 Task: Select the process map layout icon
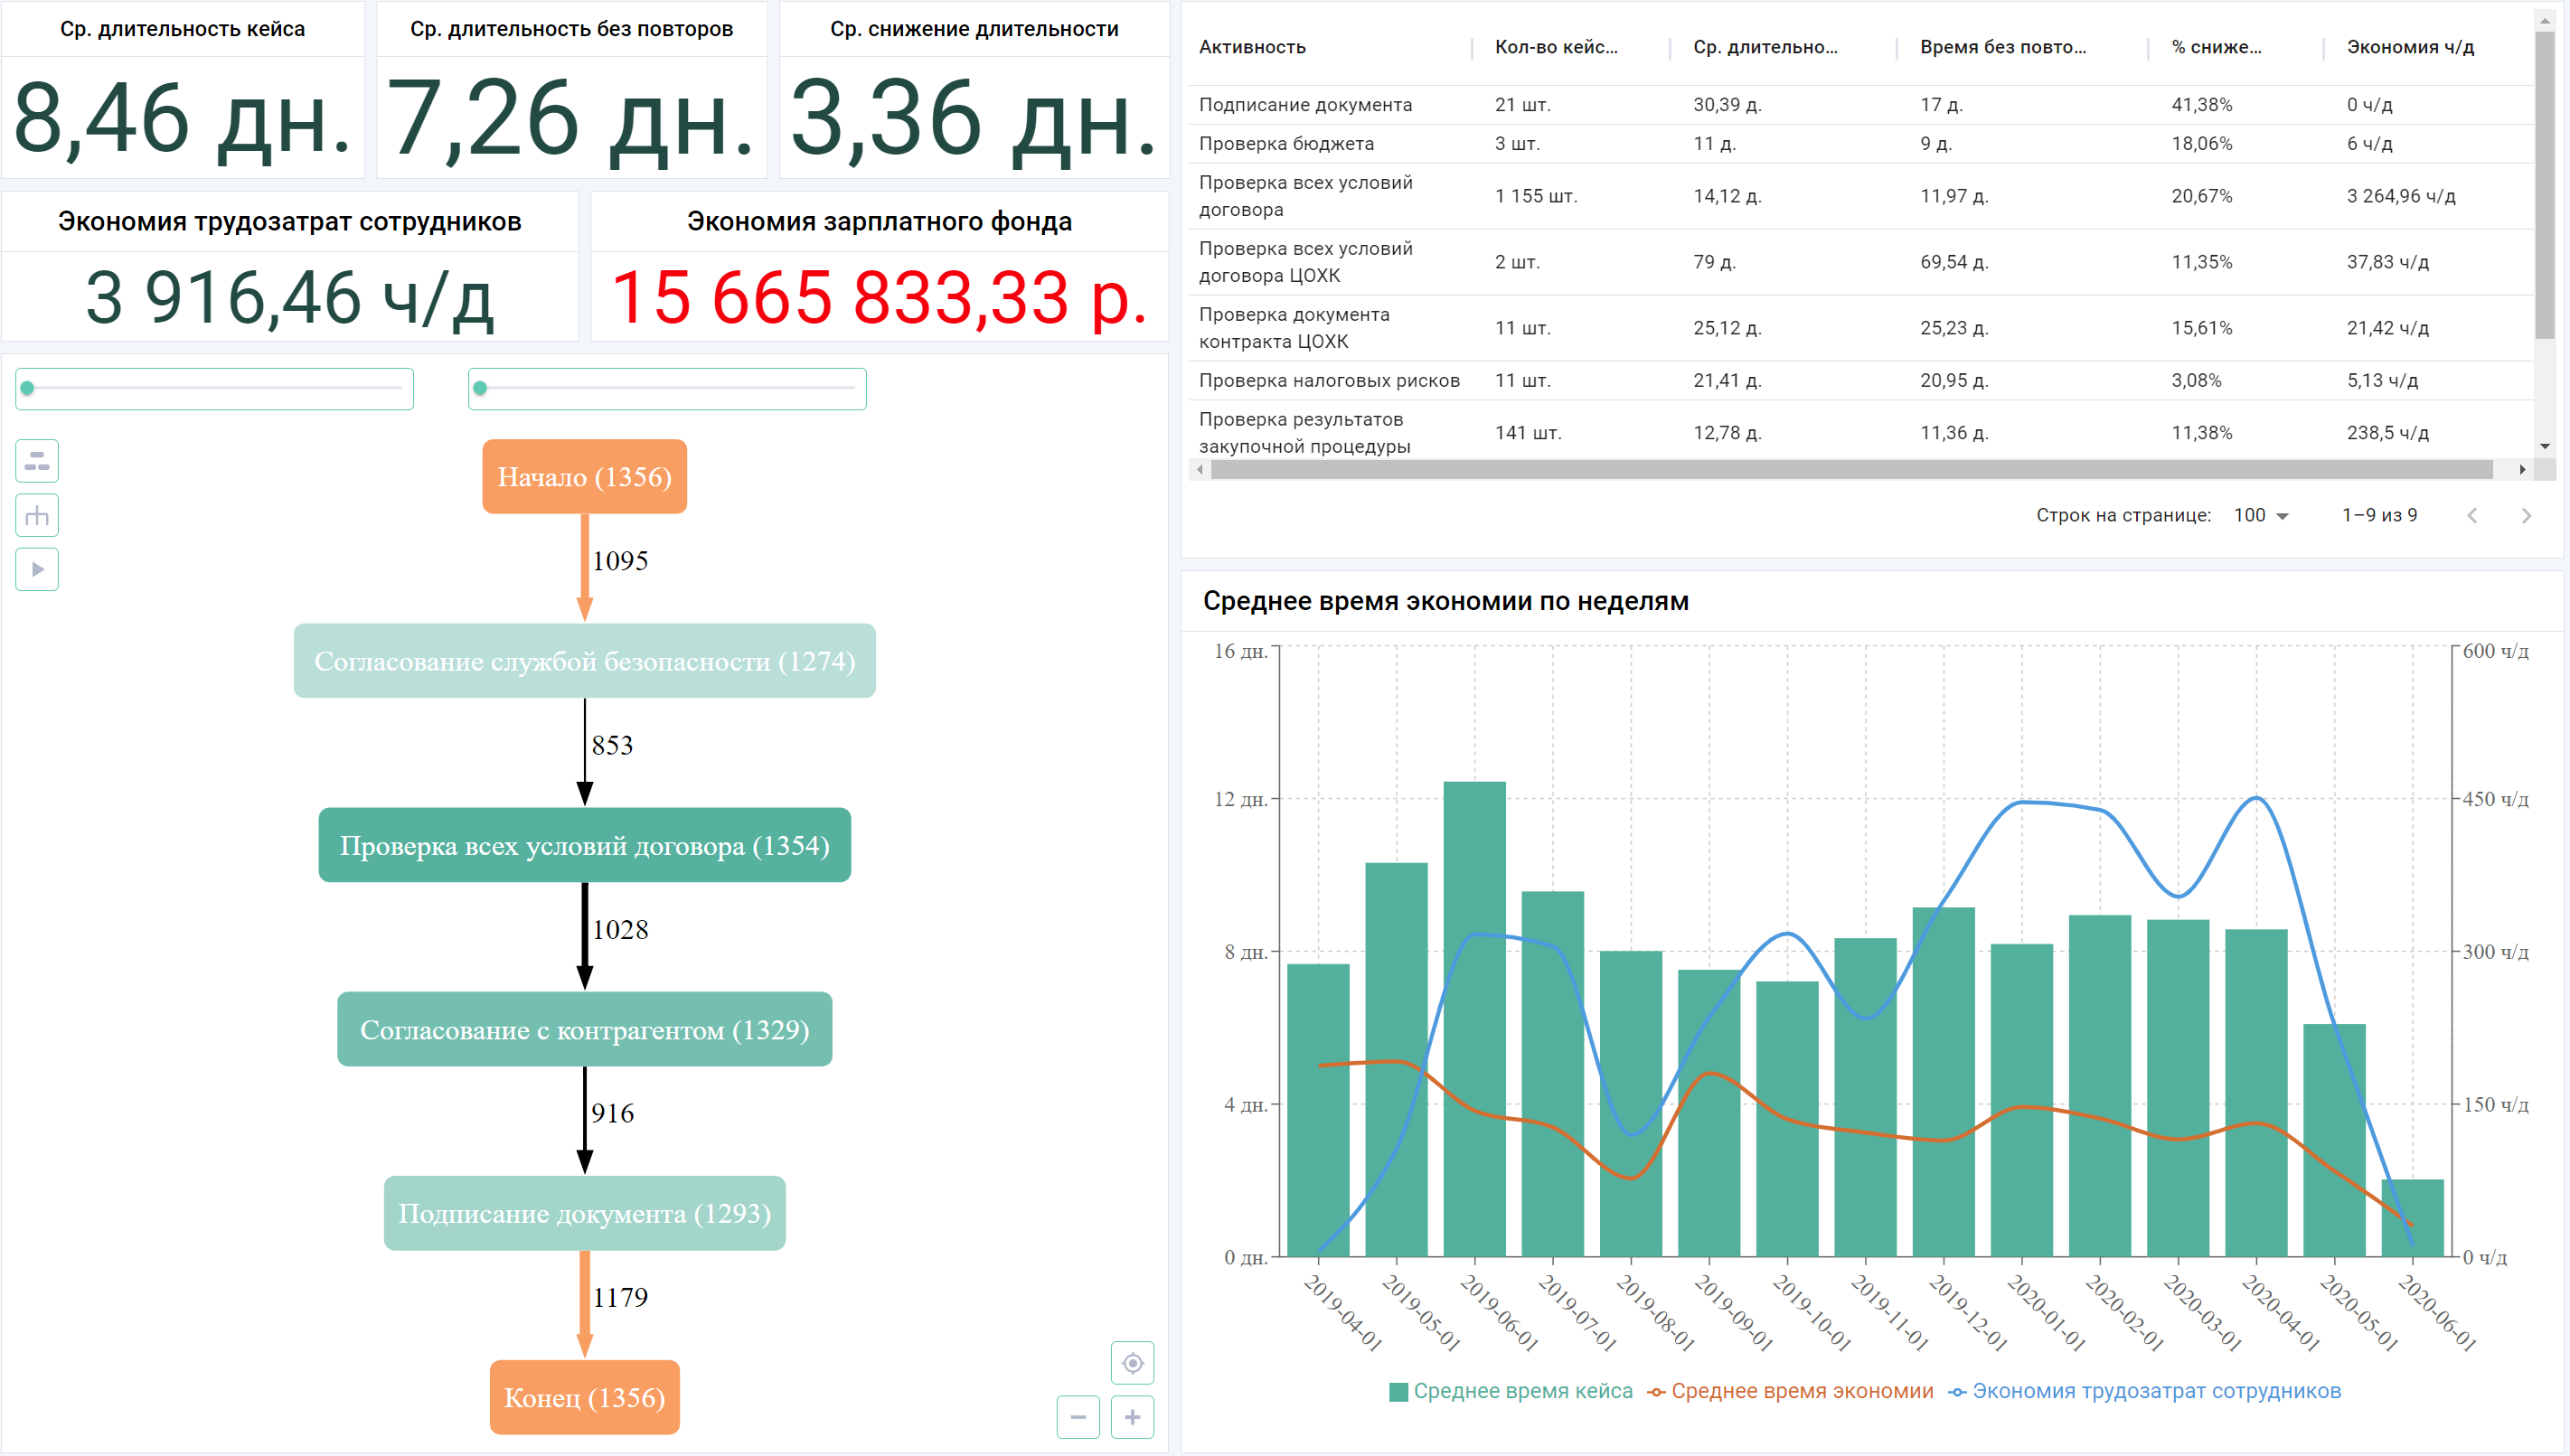coord(37,461)
